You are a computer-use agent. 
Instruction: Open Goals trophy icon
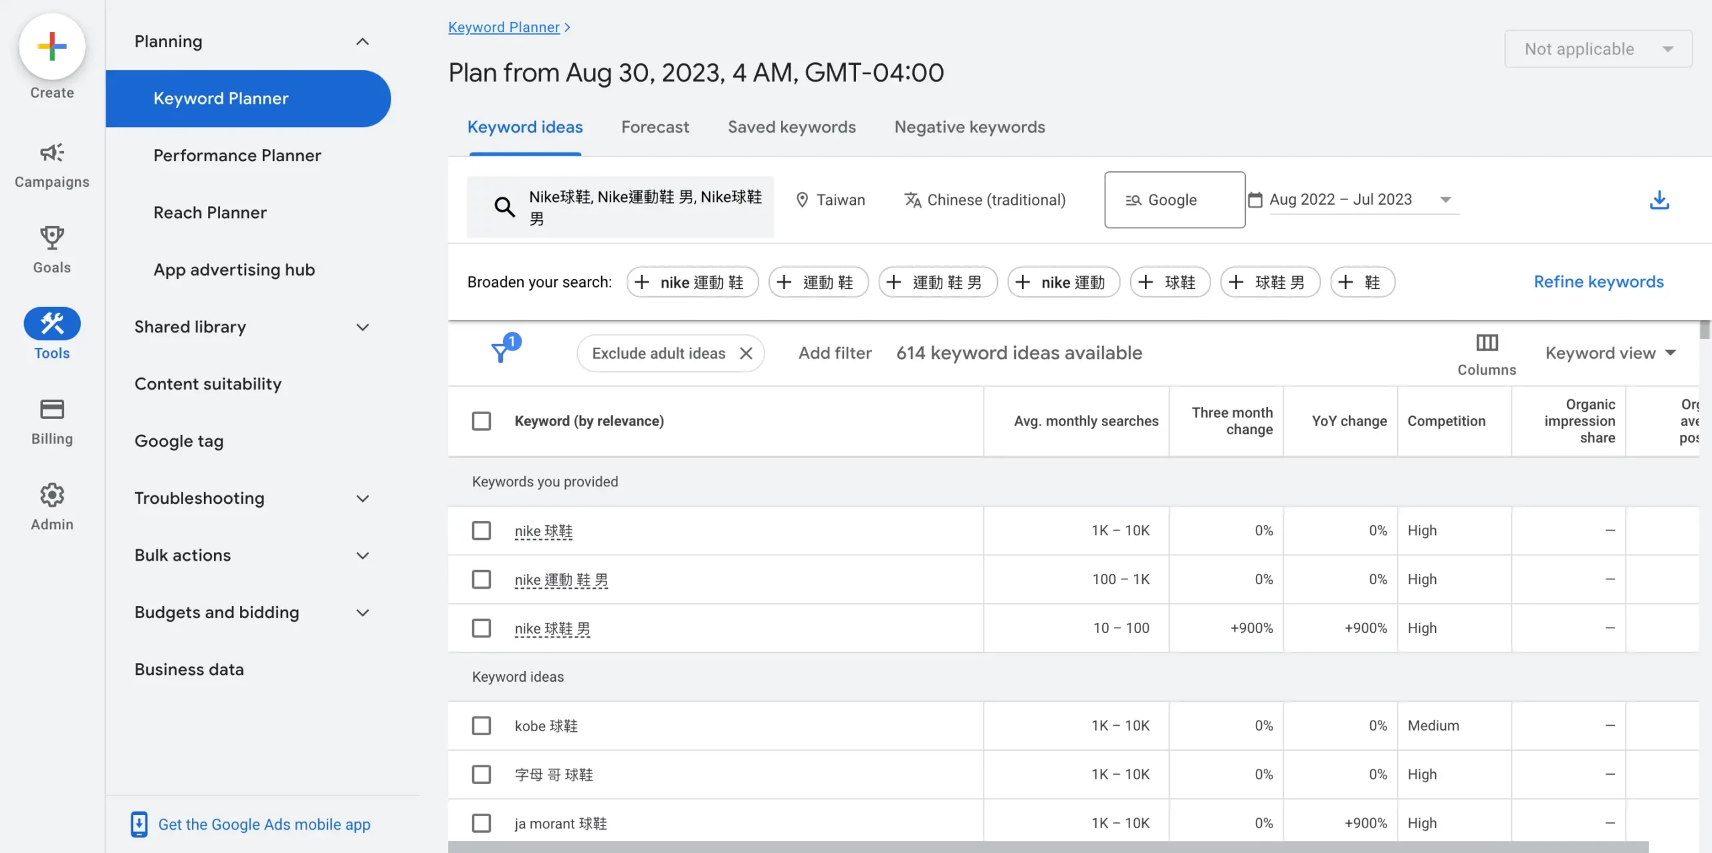point(52,238)
